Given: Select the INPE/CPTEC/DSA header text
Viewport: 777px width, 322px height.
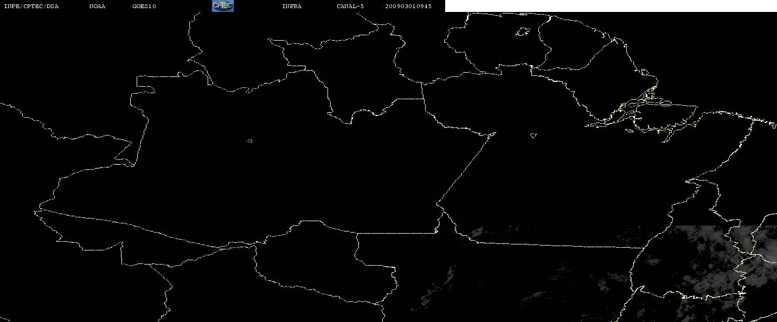Looking at the screenshot, I should [x=31, y=6].
